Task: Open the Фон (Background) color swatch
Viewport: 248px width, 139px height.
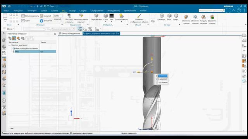Action: click(x=112, y=16)
